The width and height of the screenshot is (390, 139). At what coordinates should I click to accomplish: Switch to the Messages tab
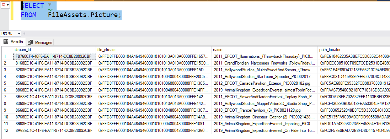pos(40,42)
